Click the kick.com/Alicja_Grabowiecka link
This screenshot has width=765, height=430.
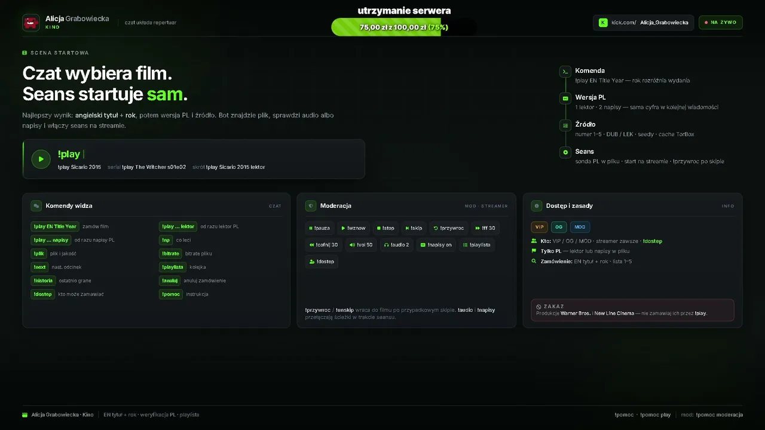(644, 23)
